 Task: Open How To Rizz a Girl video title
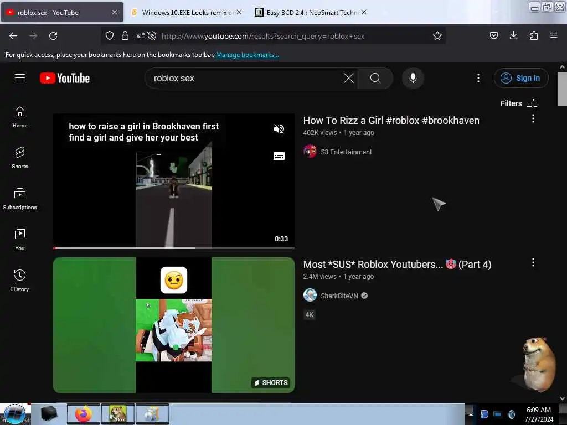[x=391, y=120]
